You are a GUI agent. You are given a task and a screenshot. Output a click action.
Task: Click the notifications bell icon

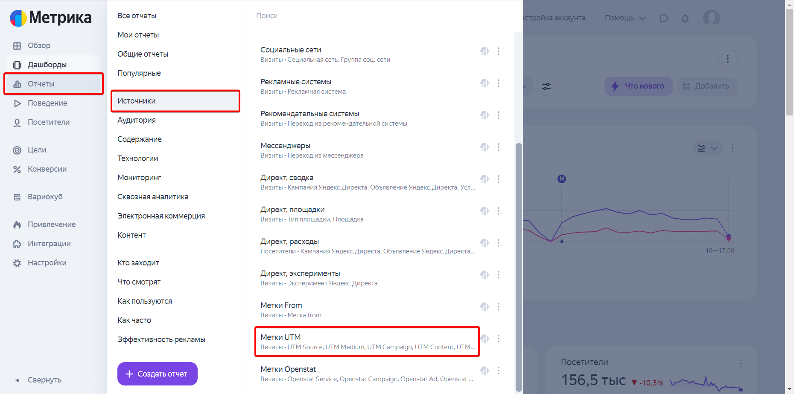coord(685,18)
